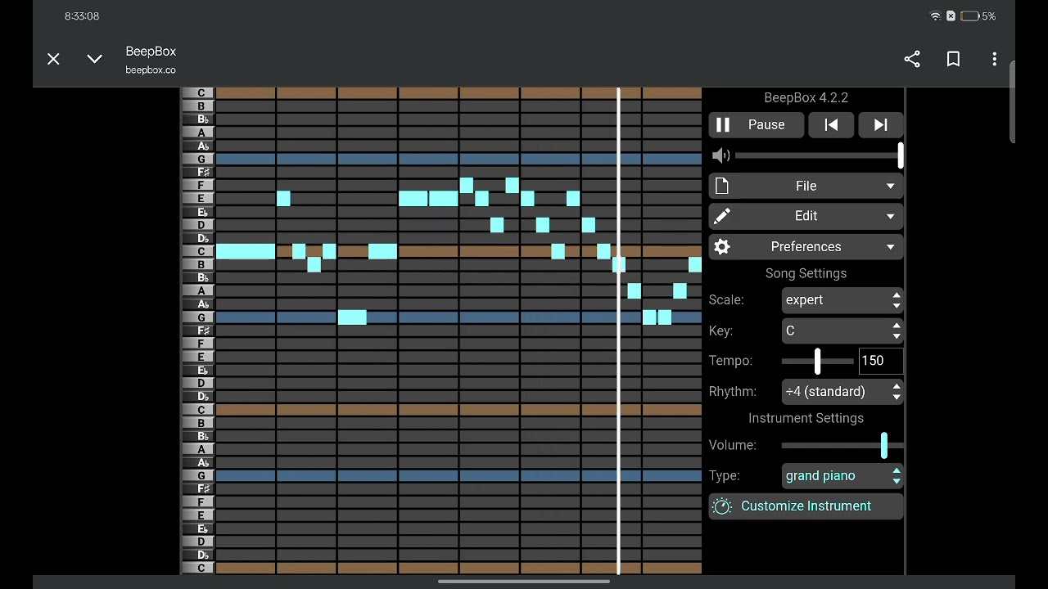Click the Song Settings heading
Screen dimensions: 1048x589
click(x=806, y=273)
